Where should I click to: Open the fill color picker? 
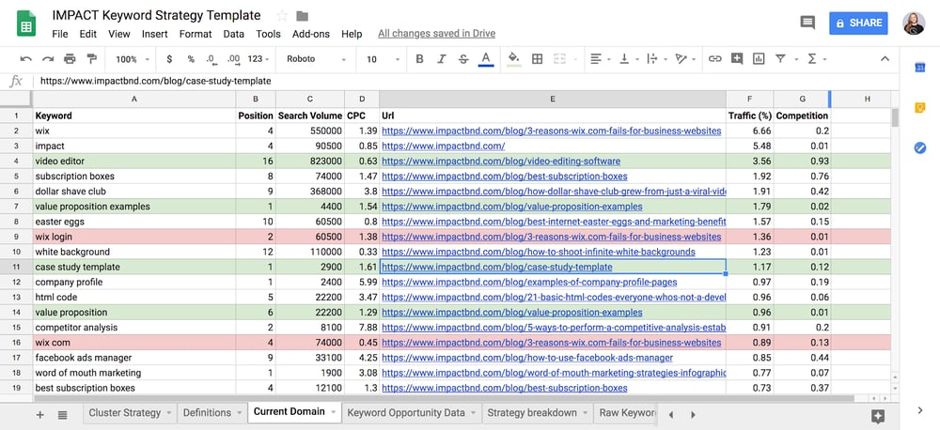tap(514, 59)
